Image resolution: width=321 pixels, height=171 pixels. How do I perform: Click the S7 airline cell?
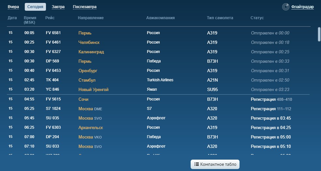pos(149,108)
